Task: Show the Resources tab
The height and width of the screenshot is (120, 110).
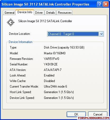Action: click(65, 13)
